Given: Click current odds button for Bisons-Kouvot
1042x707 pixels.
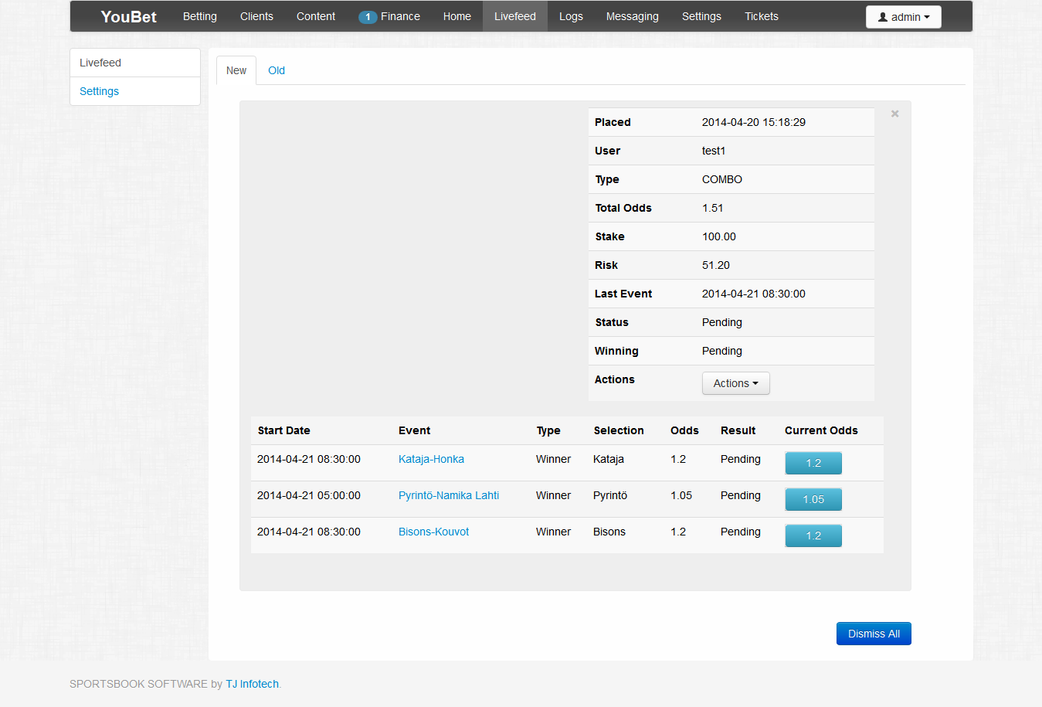Looking at the screenshot, I should tap(813, 535).
